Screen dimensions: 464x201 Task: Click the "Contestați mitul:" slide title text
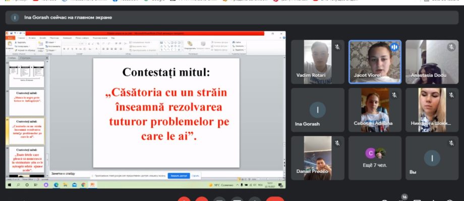(x=166, y=72)
